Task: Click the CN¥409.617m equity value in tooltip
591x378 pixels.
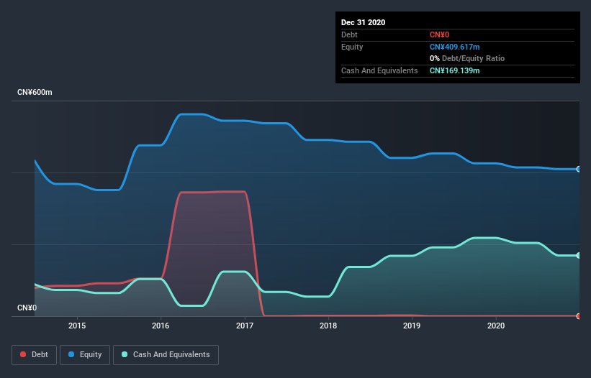Action: coord(454,47)
